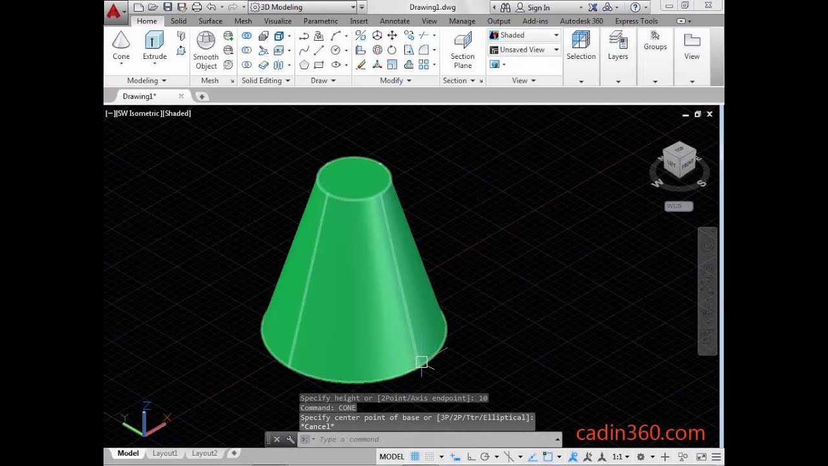Click the Solid Union icon
This screenshot has height=466, width=828.
[246, 36]
